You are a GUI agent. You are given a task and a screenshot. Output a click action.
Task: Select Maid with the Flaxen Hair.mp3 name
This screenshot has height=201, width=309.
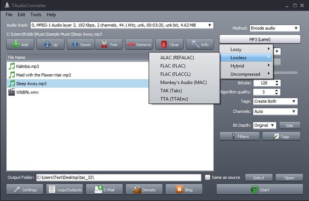point(43,75)
